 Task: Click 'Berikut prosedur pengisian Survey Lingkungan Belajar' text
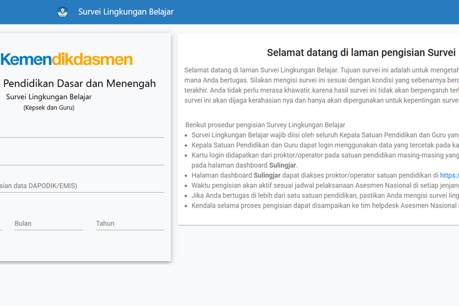coord(265,125)
